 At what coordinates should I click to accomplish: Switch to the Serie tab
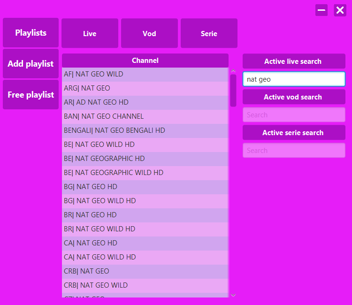(209, 33)
